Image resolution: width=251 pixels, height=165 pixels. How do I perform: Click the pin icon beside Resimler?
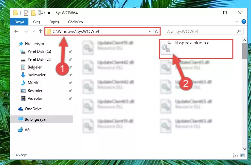(70, 91)
